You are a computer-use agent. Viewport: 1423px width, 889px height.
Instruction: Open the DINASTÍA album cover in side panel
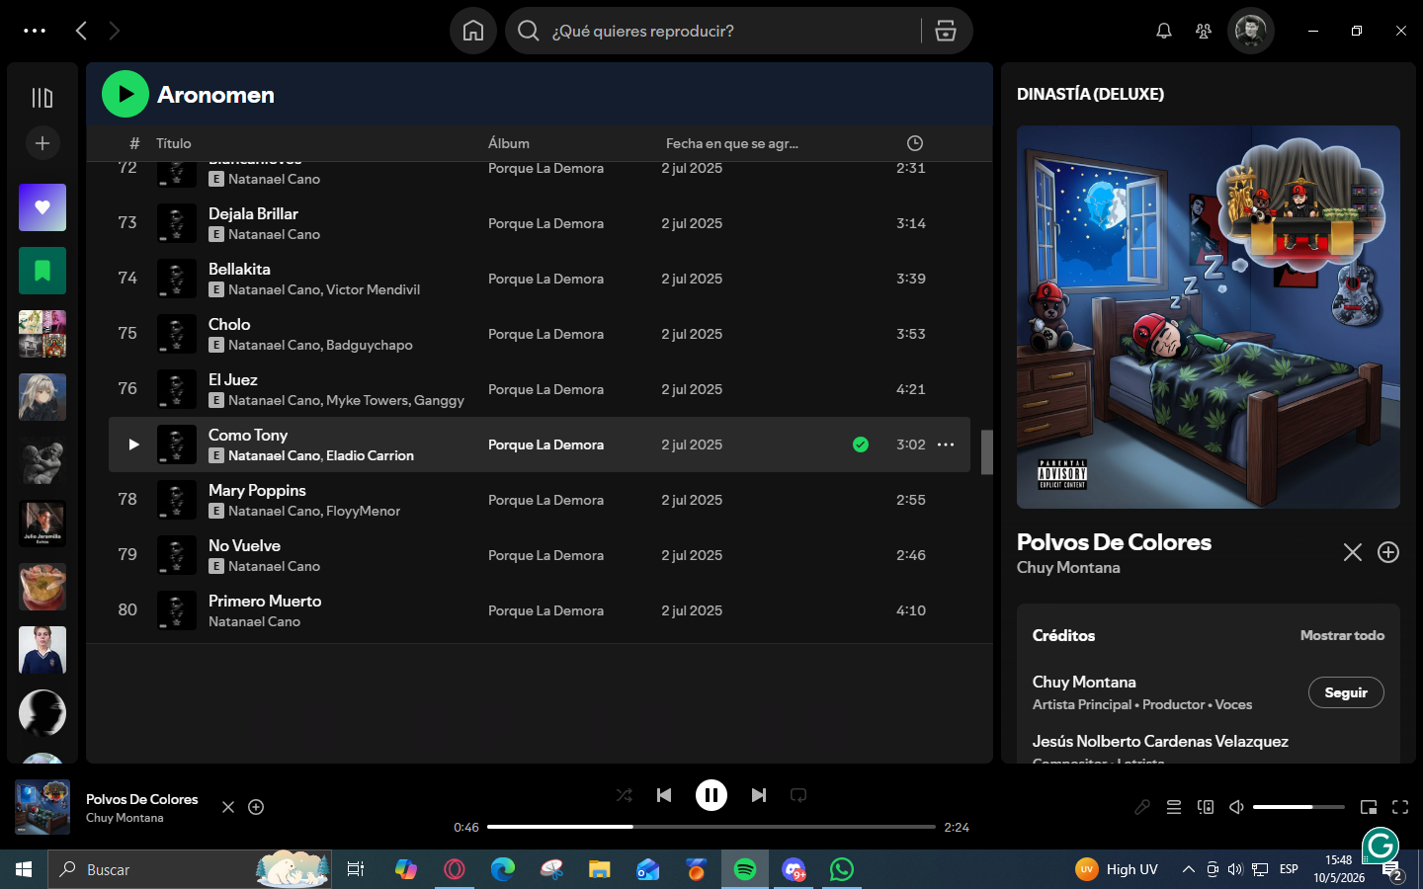[x=1209, y=317]
